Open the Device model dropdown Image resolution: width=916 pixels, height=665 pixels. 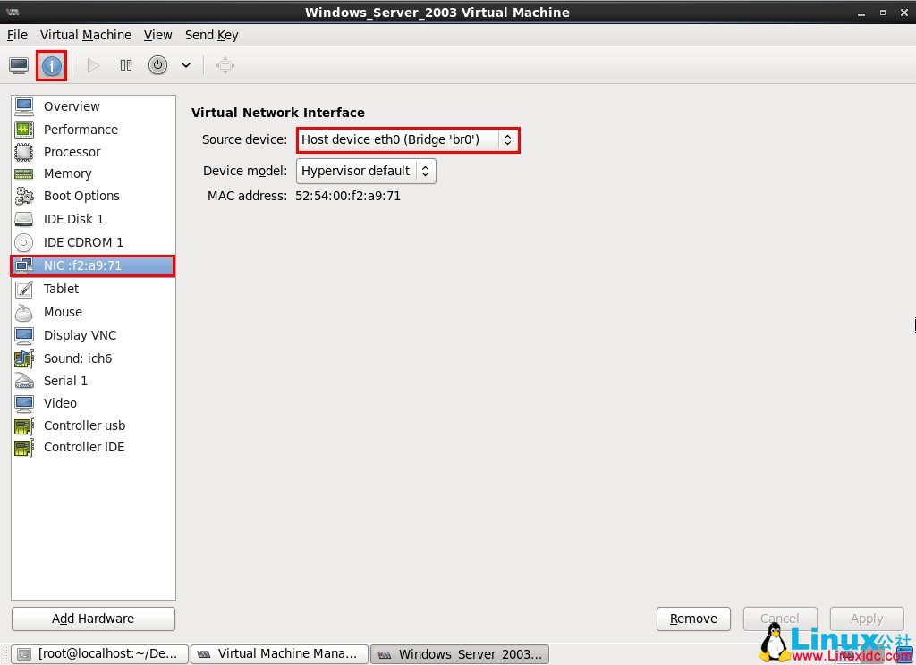(366, 171)
